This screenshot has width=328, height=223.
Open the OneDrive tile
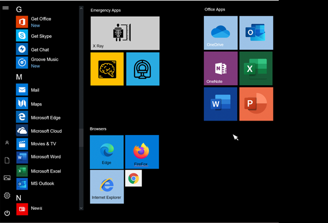tap(221, 33)
